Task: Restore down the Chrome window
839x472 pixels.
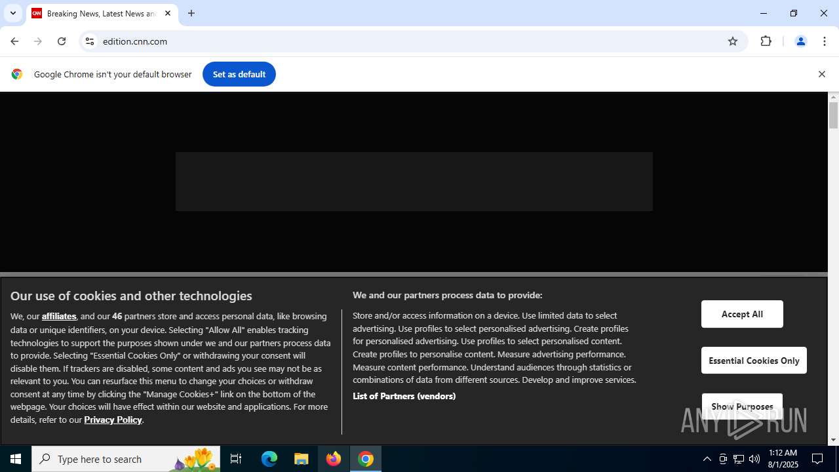Action: (x=794, y=13)
